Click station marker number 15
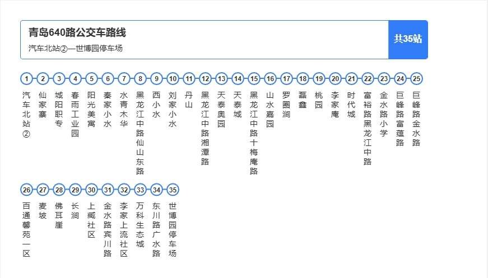Viewport: 488px width, 278px height. 254,78
